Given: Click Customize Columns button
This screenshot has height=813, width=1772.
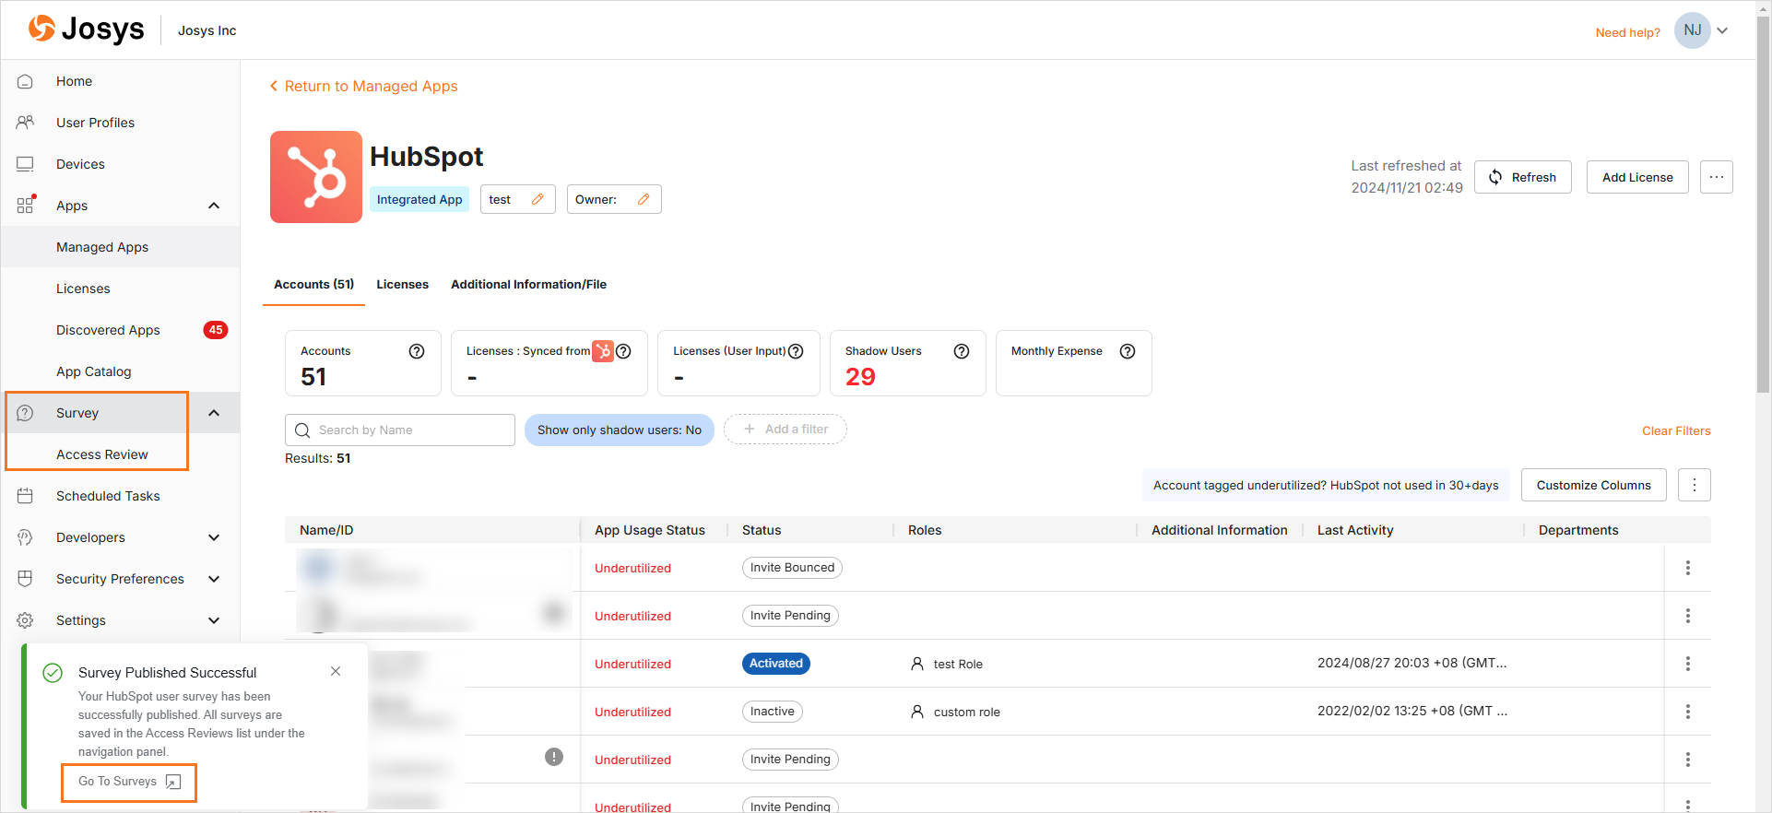Looking at the screenshot, I should tap(1594, 485).
